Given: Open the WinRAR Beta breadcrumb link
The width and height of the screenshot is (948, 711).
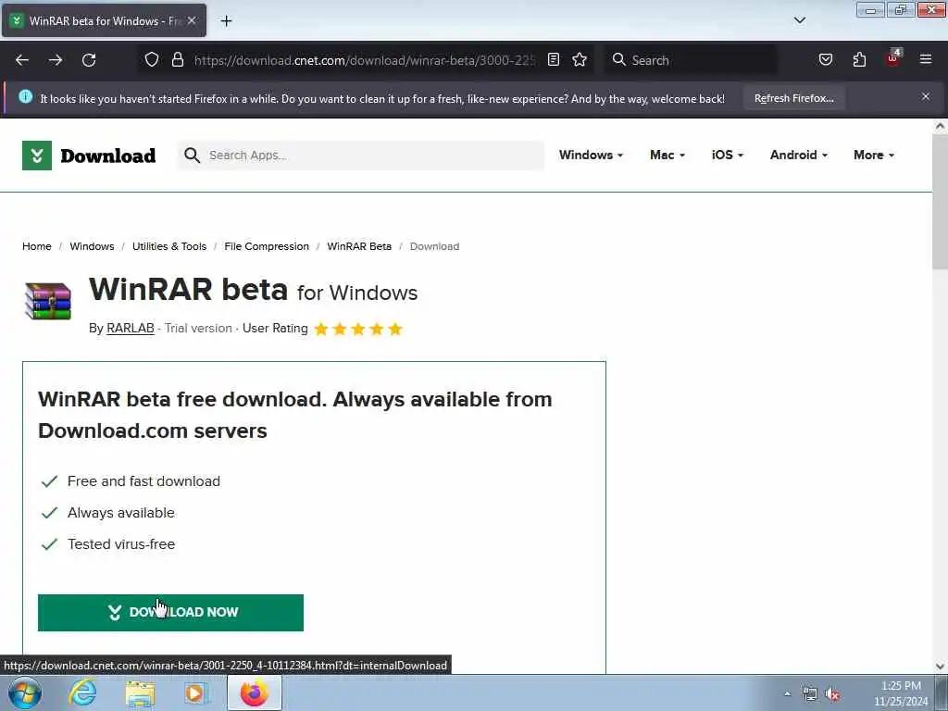Looking at the screenshot, I should pyautogui.click(x=359, y=246).
